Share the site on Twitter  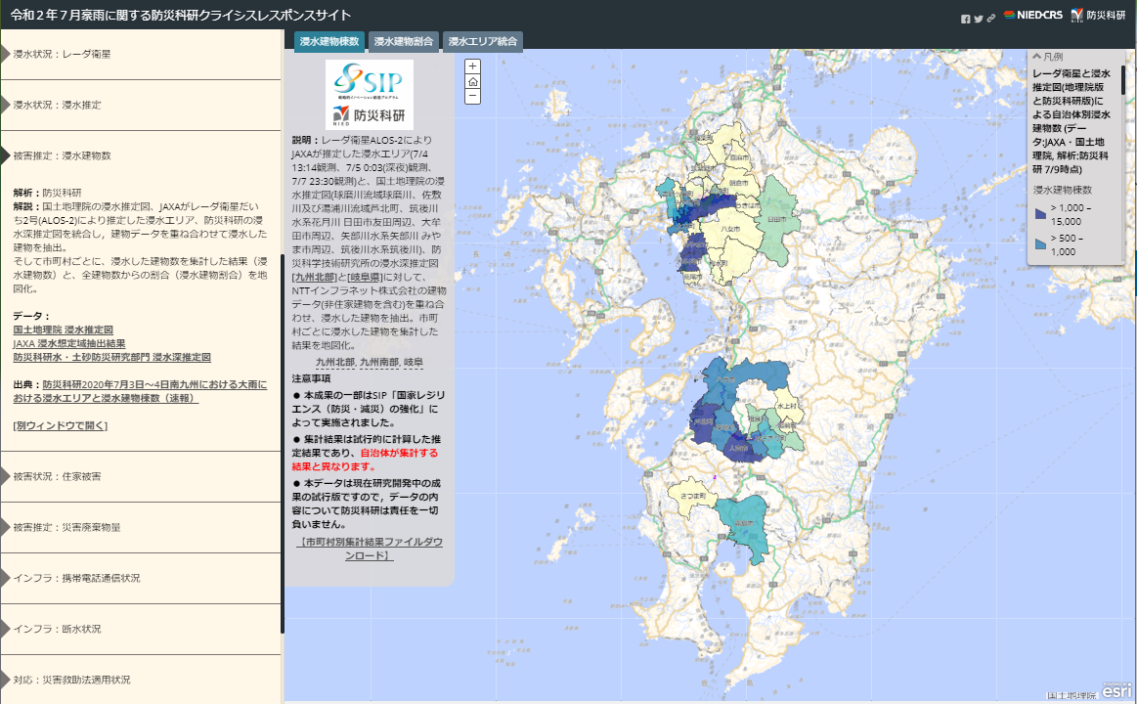click(x=979, y=19)
